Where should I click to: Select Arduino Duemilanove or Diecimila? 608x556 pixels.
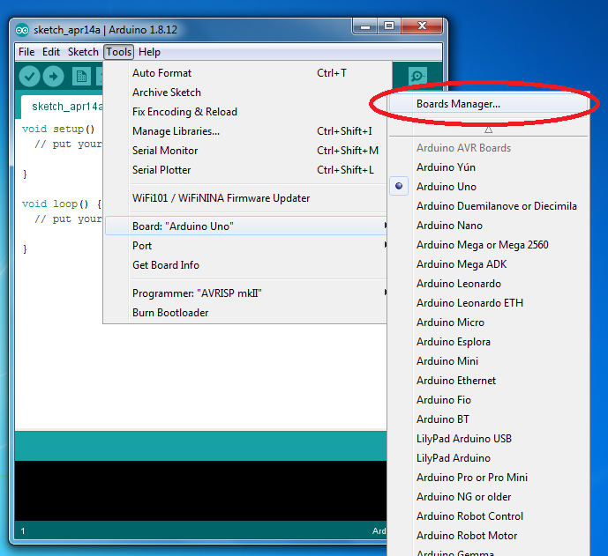(x=488, y=205)
